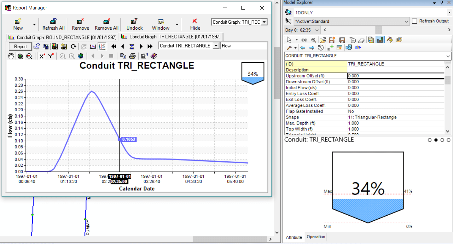Open the *Active*:Standard dropdown

tap(407, 21)
